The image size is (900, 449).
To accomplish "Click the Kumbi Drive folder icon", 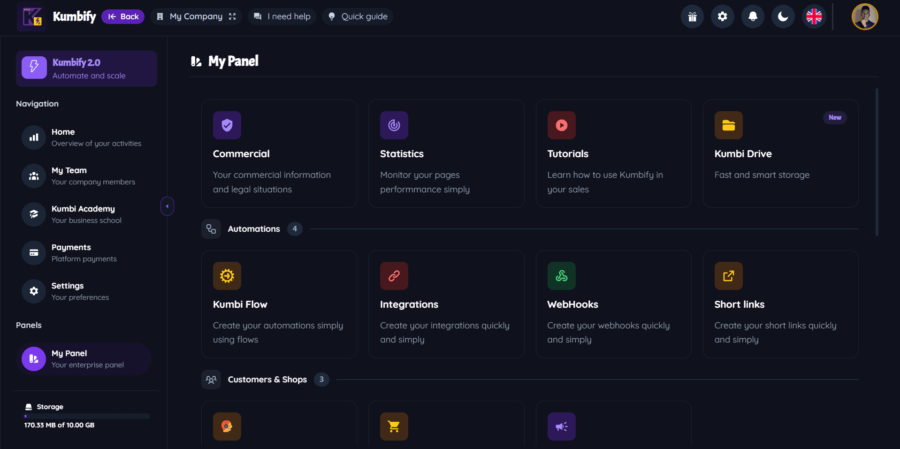I will pyautogui.click(x=729, y=125).
